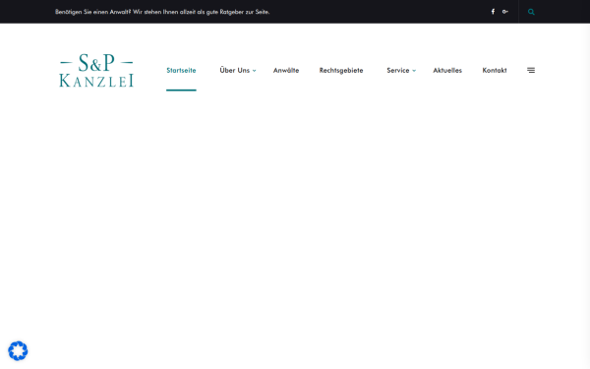
Task: Open the Anwälte page
Action: tap(286, 71)
